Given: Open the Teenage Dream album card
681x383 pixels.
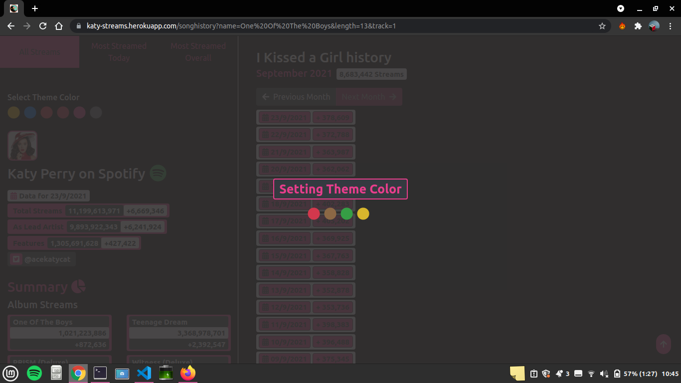Looking at the screenshot, I should pyautogui.click(x=178, y=333).
